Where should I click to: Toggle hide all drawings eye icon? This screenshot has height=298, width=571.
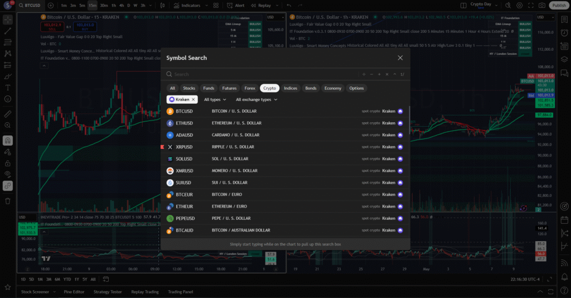pos(8,175)
